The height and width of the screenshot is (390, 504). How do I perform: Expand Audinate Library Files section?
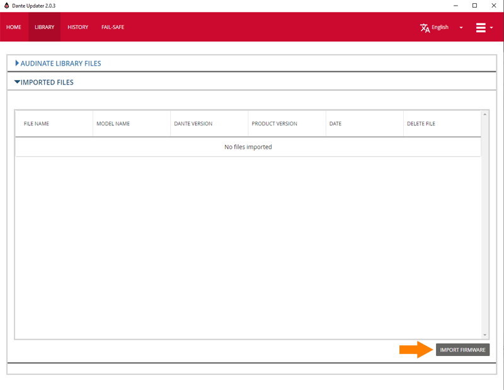58,63
